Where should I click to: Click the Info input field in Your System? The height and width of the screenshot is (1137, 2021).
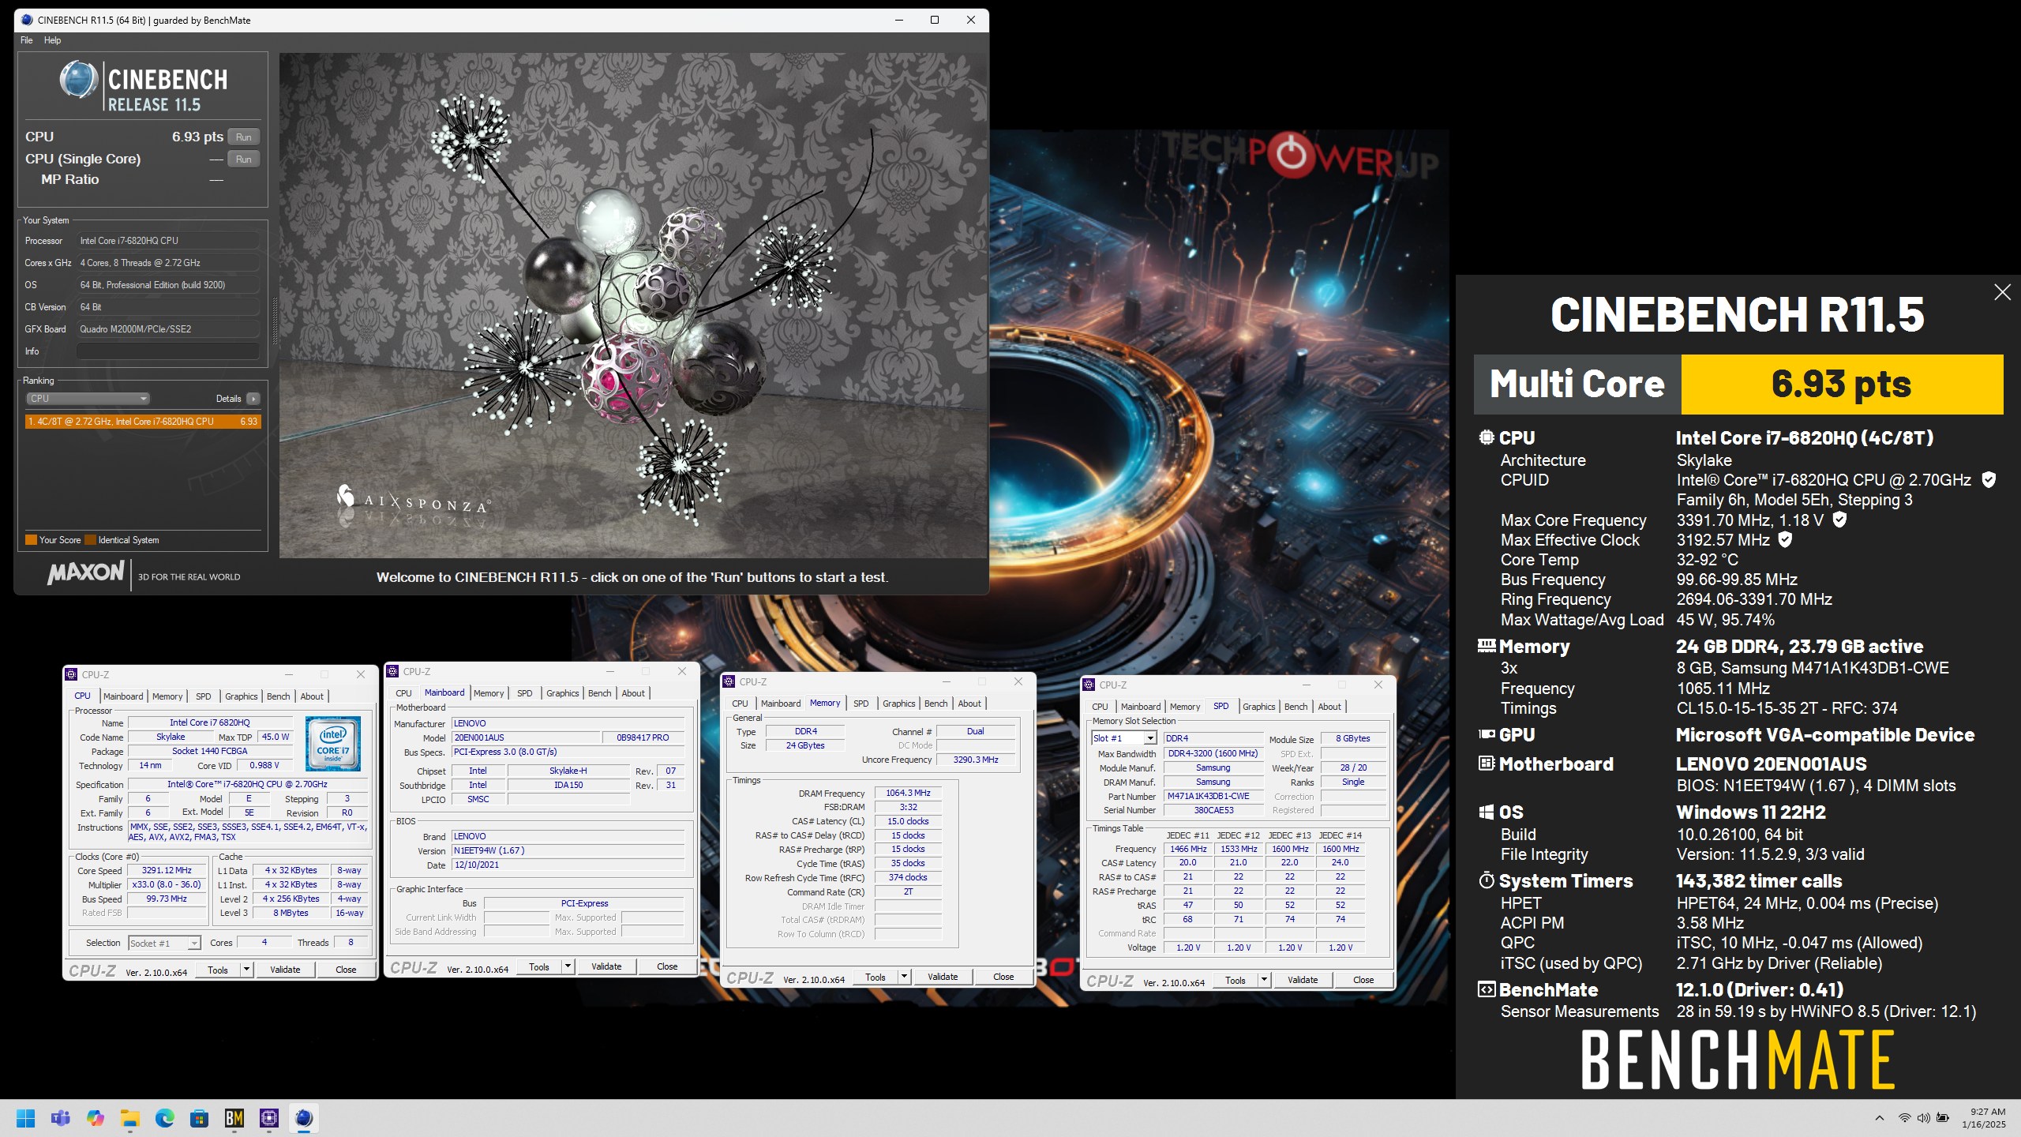click(x=168, y=351)
